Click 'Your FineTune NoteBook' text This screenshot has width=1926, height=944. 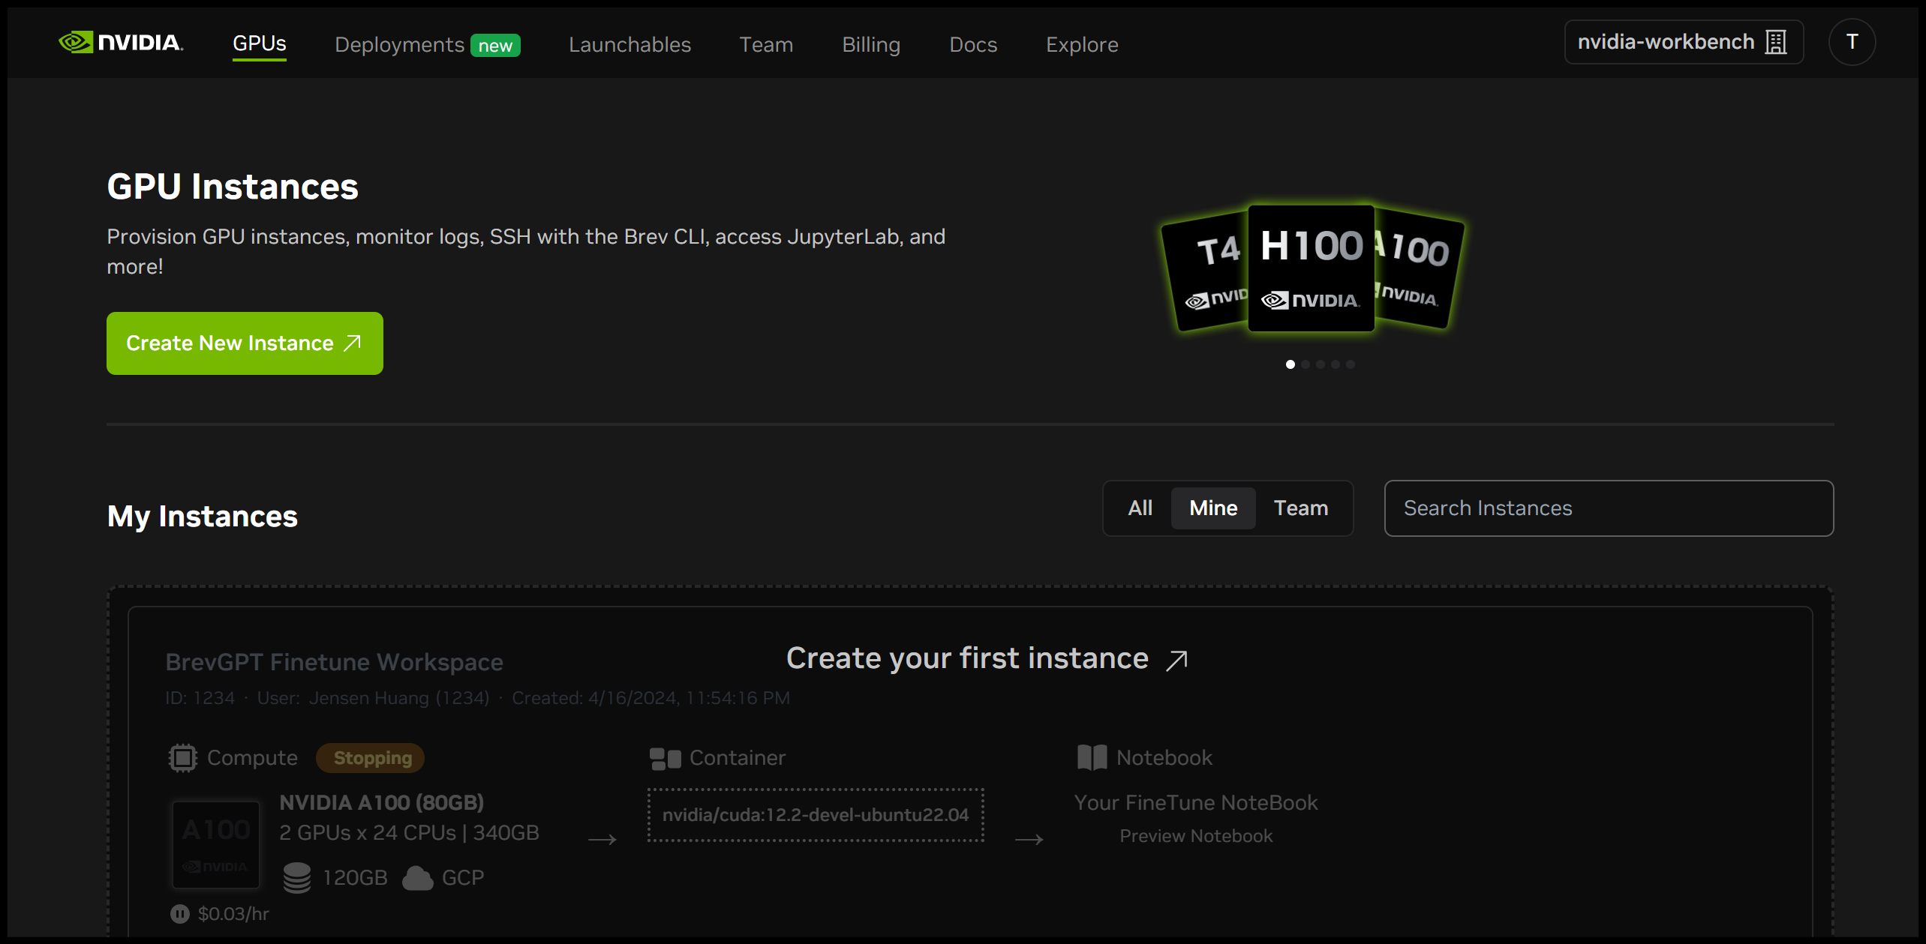(1195, 803)
